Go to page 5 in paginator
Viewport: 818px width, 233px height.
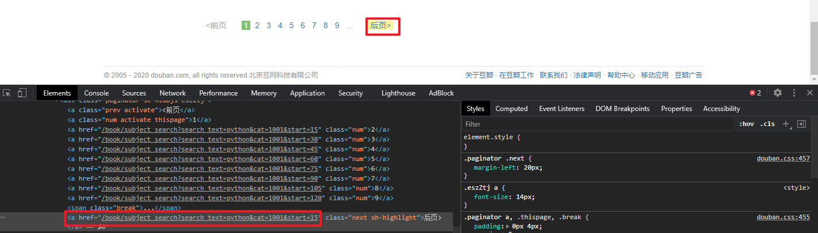292,25
